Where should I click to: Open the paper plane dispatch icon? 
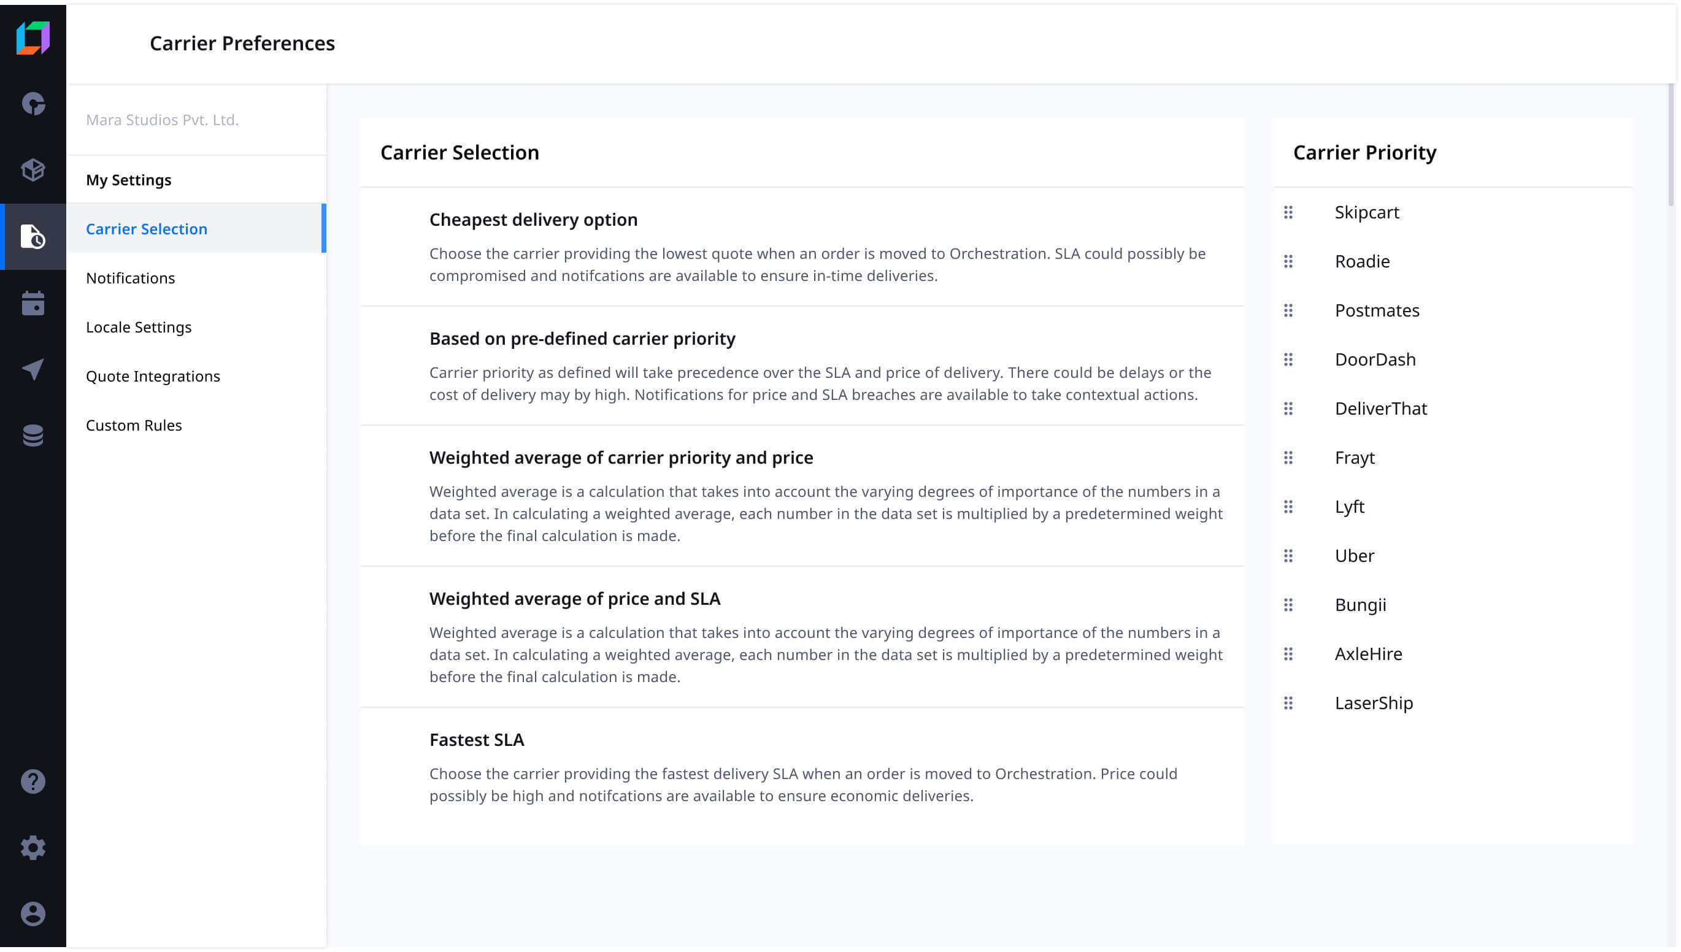[33, 369]
